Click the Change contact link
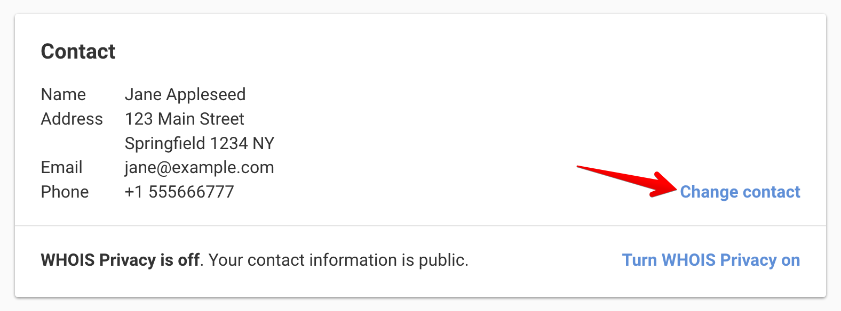 point(740,192)
